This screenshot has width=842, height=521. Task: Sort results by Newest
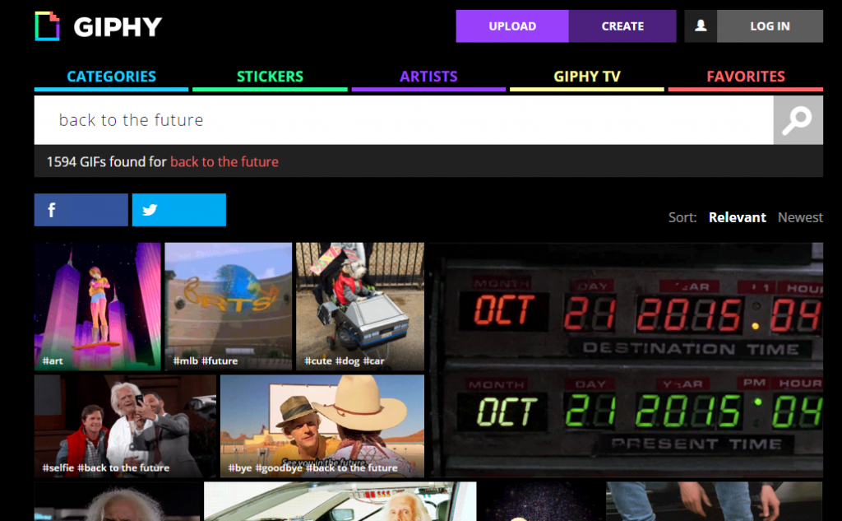(x=800, y=217)
